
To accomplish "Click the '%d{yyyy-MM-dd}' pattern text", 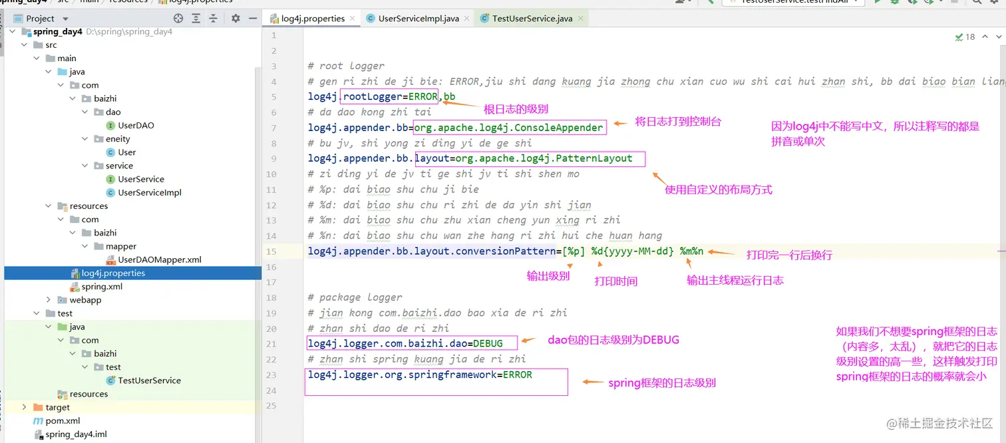I will coord(633,251).
